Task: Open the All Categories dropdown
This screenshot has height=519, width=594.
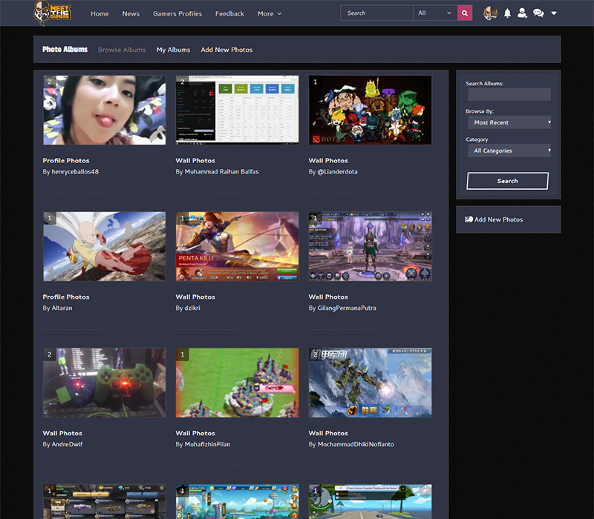Action: point(509,151)
